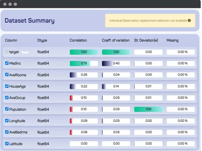The image size is (202, 151).
Task: Click the HouseAge correlation value 0.22
Action: pyautogui.click(x=84, y=86)
